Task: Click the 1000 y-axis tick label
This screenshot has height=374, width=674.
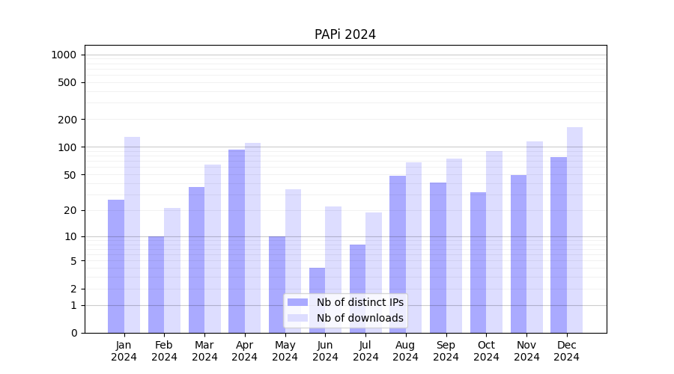Action: pyautogui.click(x=64, y=55)
